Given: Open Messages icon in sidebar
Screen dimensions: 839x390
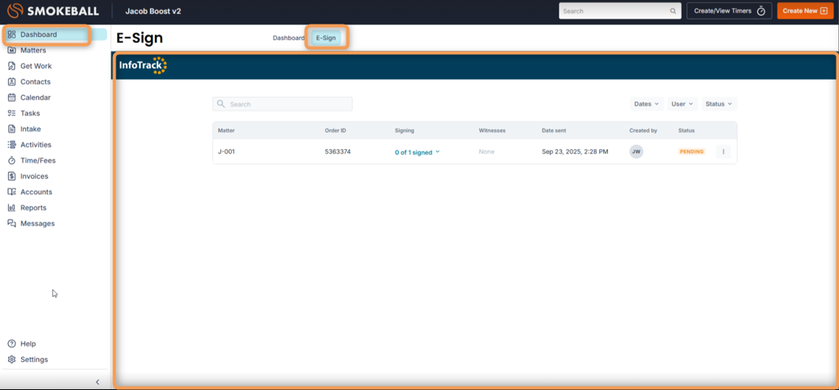Looking at the screenshot, I should tap(11, 224).
